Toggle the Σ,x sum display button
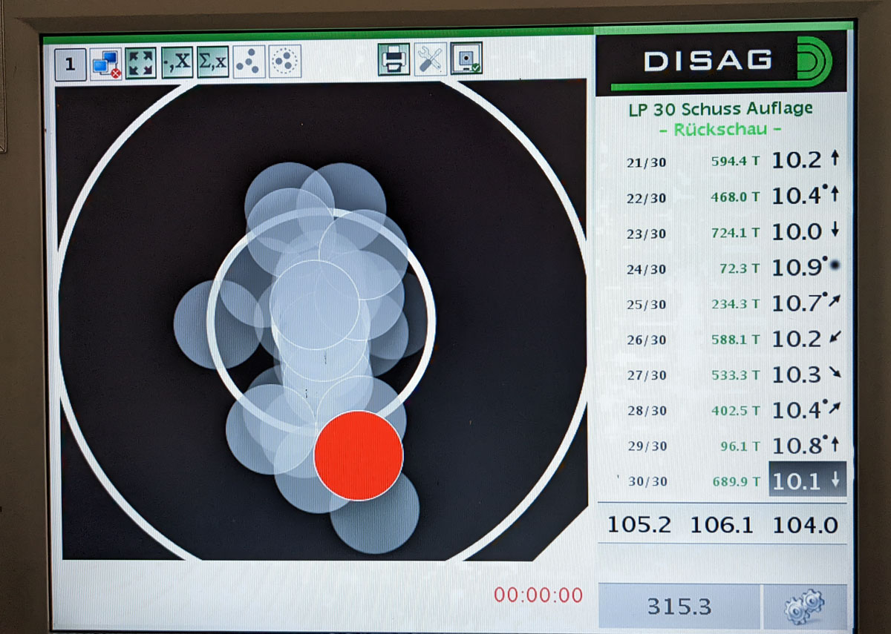This screenshot has width=891, height=634. pyautogui.click(x=212, y=62)
